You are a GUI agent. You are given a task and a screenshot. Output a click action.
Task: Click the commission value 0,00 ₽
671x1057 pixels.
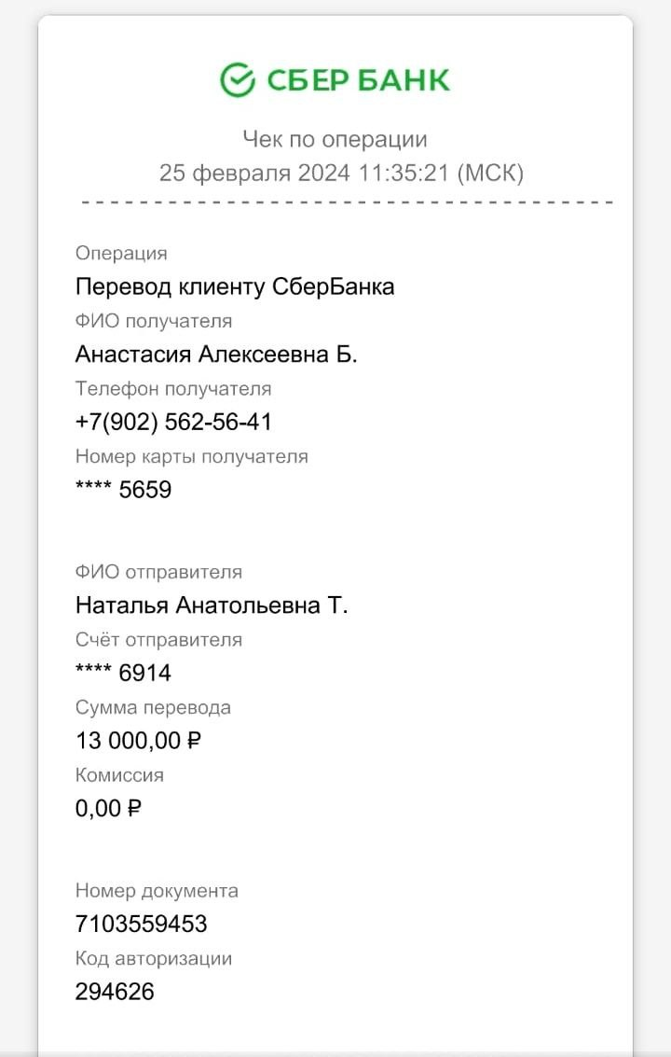point(108,808)
